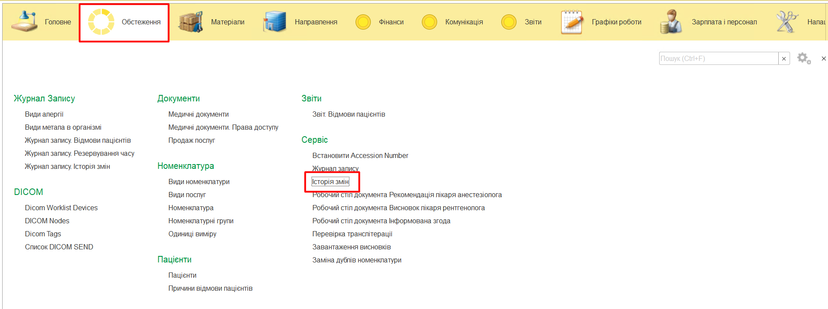Click the desk lamp Головне icon
This screenshot has height=309, width=828.
(x=24, y=22)
